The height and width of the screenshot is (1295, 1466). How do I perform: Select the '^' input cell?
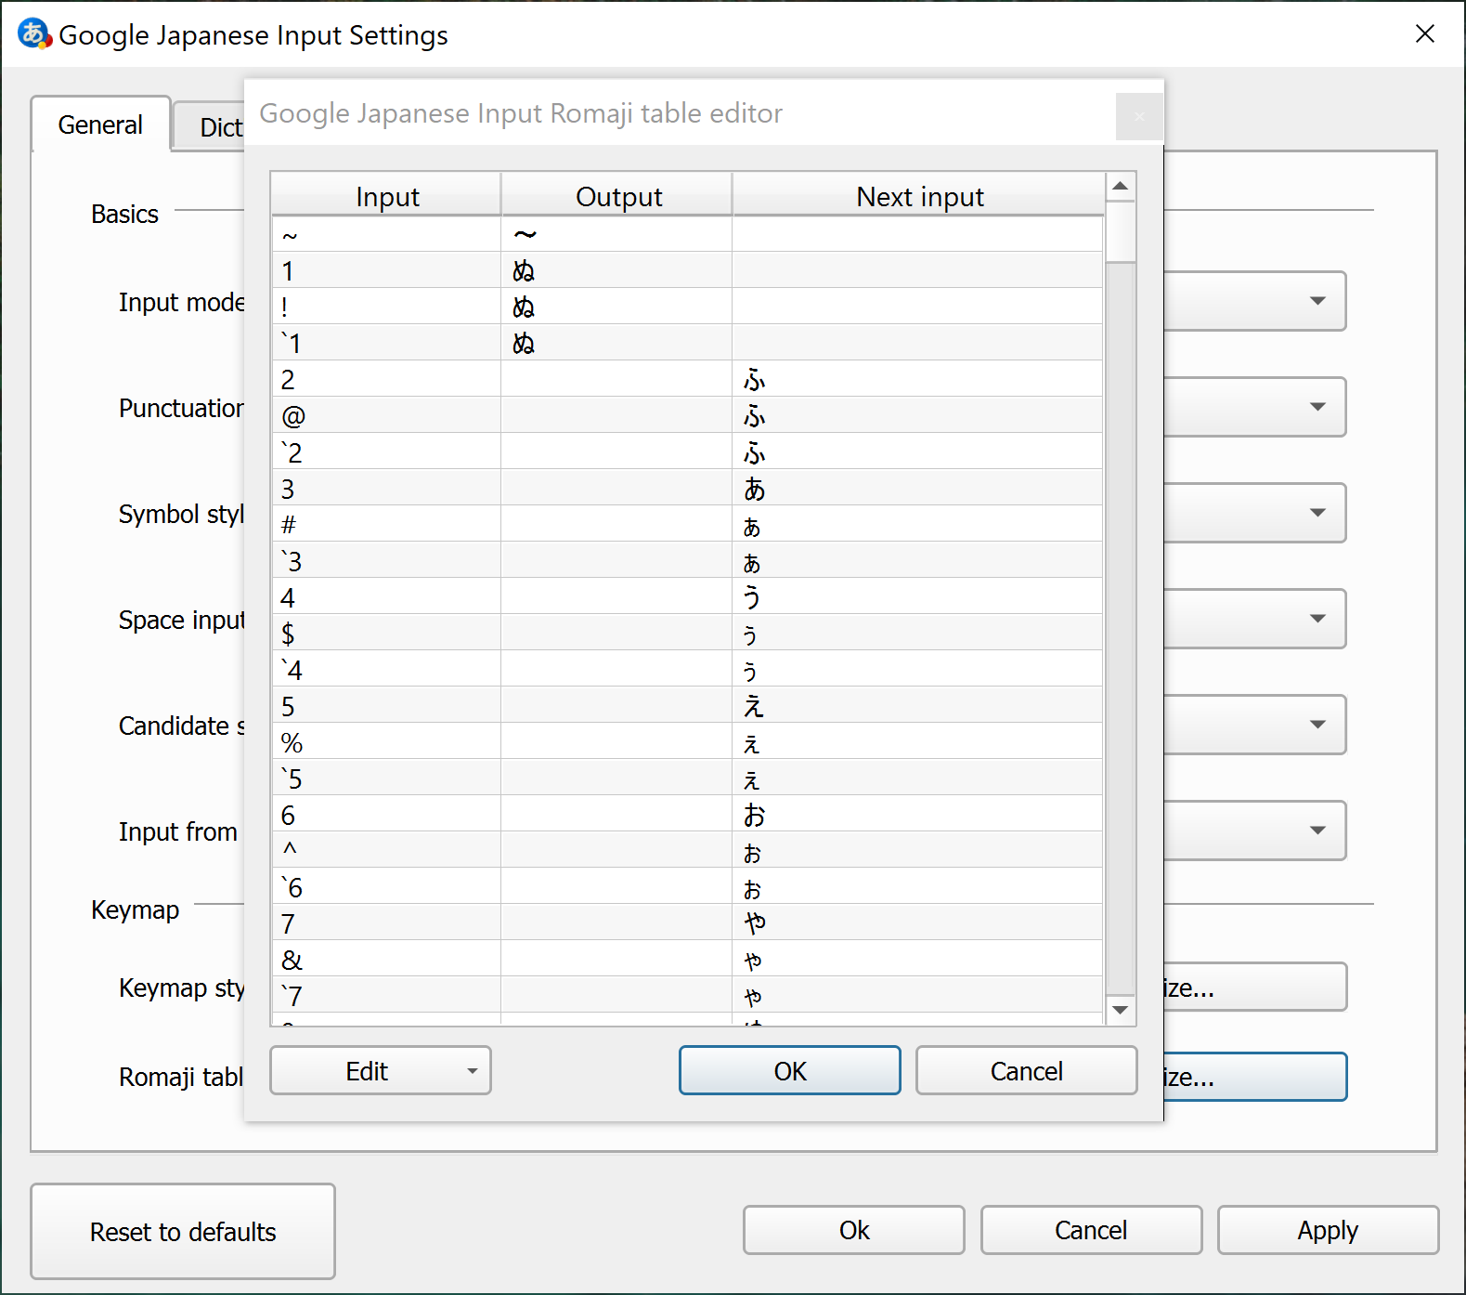(x=387, y=851)
